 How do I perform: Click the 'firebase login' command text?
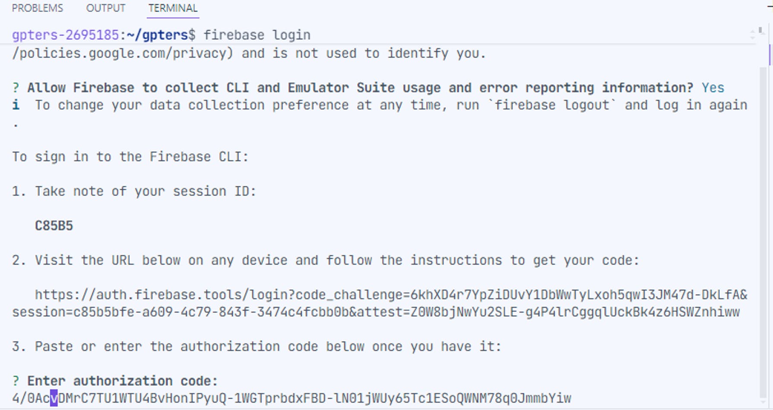coord(257,35)
